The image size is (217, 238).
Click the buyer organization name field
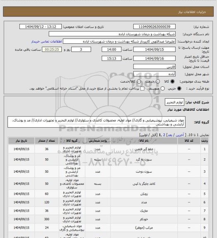tap(112, 34)
